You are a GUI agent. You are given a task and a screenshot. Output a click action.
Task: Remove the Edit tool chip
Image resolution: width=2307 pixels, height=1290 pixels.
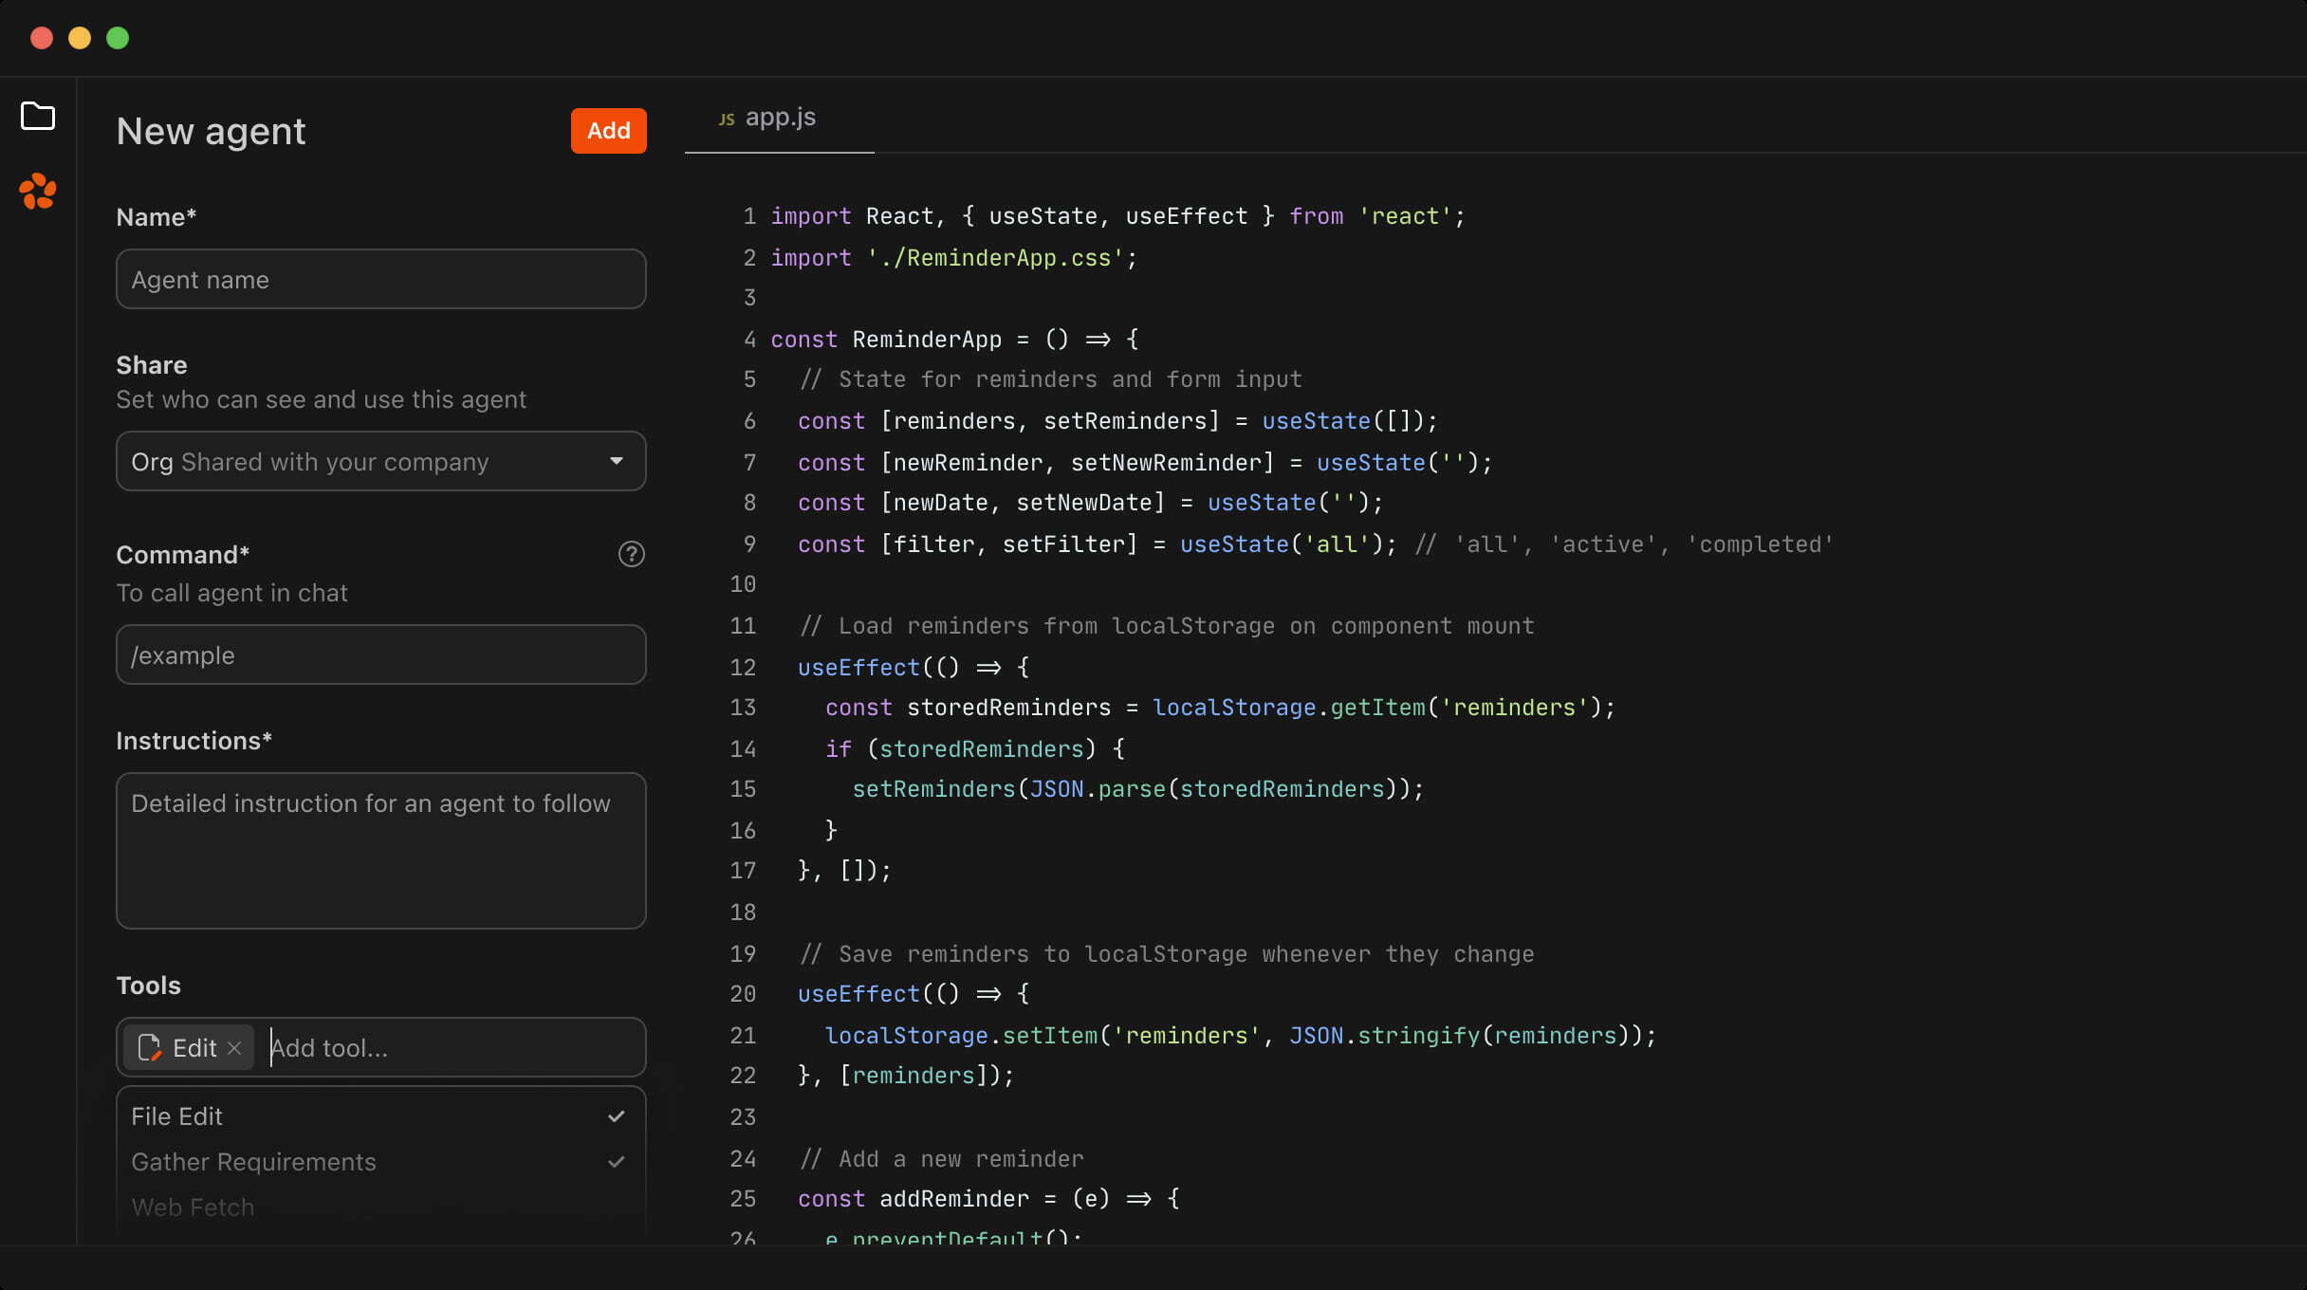pos(234,1048)
